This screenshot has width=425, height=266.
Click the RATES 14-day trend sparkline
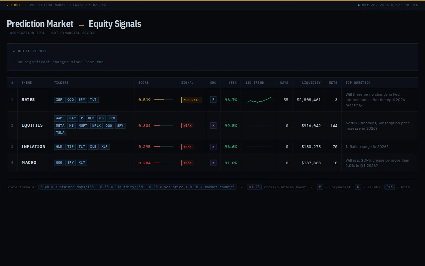coord(258,100)
